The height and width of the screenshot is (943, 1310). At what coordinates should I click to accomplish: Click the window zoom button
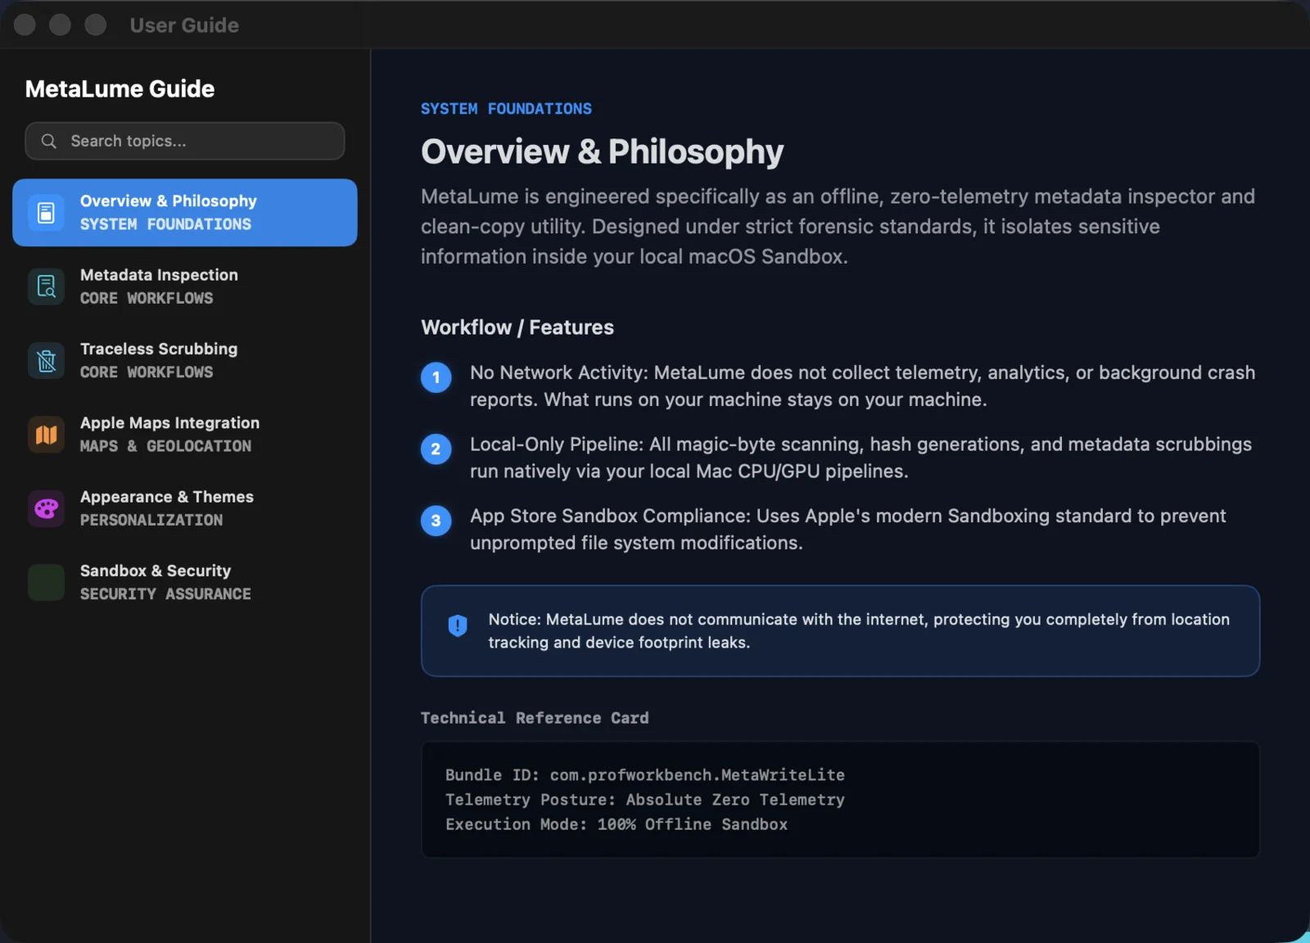coord(96,25)
